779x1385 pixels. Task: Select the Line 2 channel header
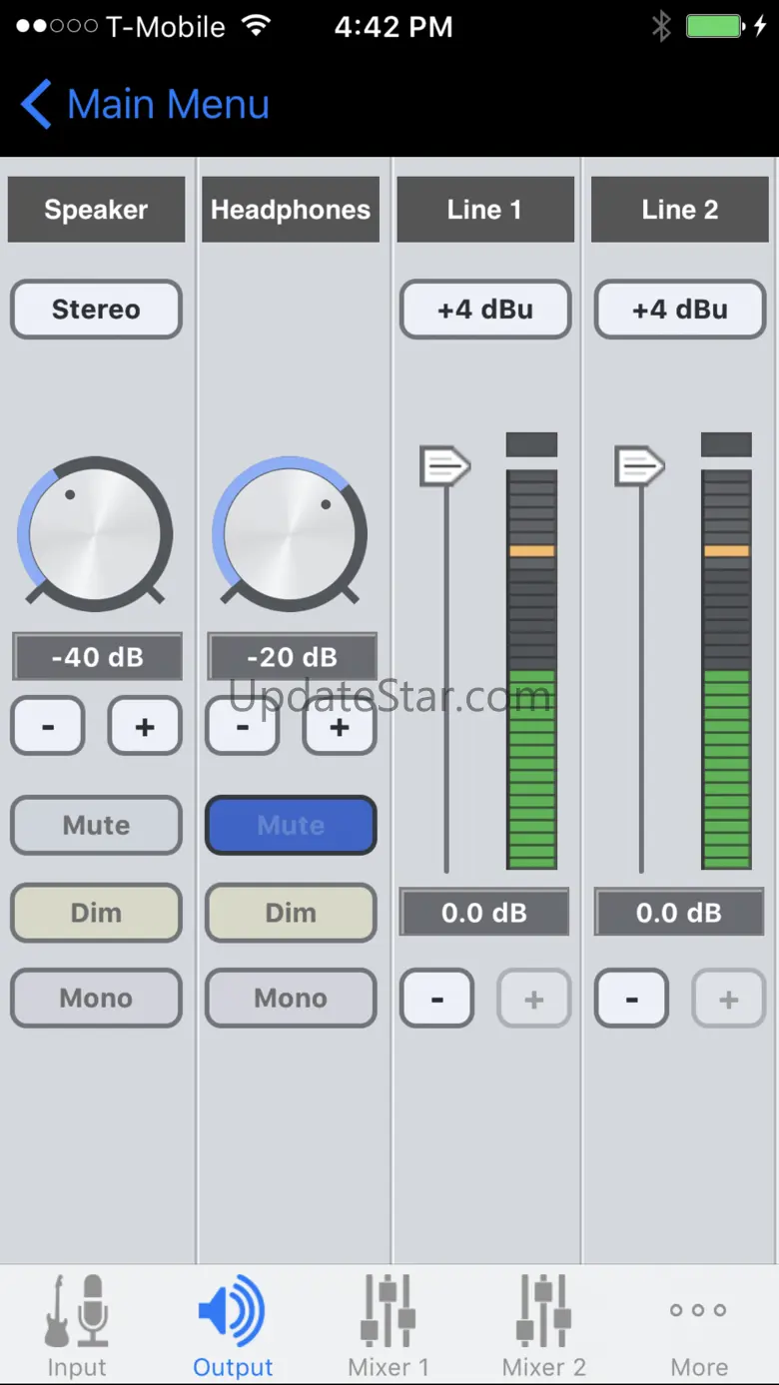click(x=680, y=210)
